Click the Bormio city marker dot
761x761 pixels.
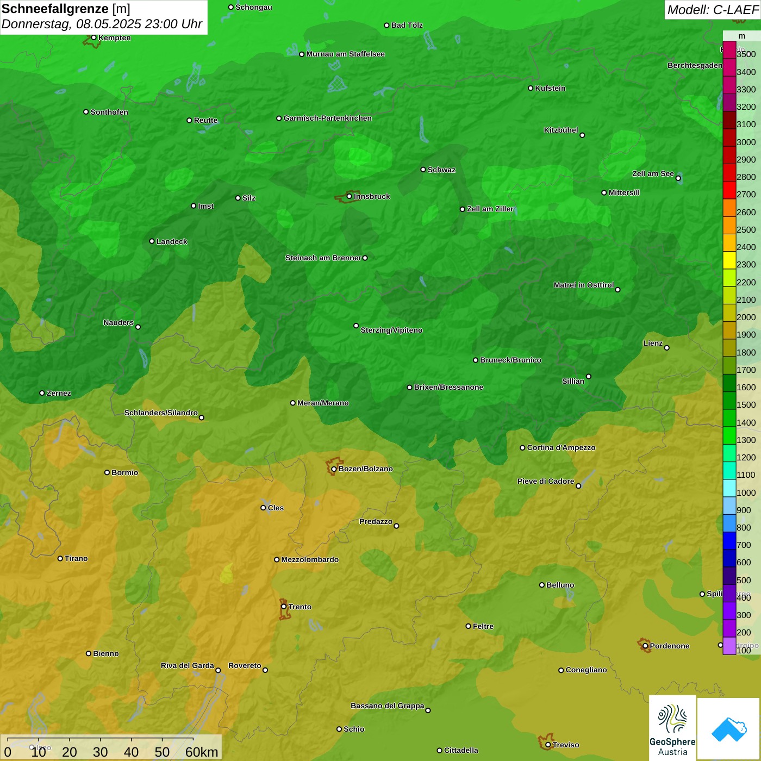click(x=107, y=472)
